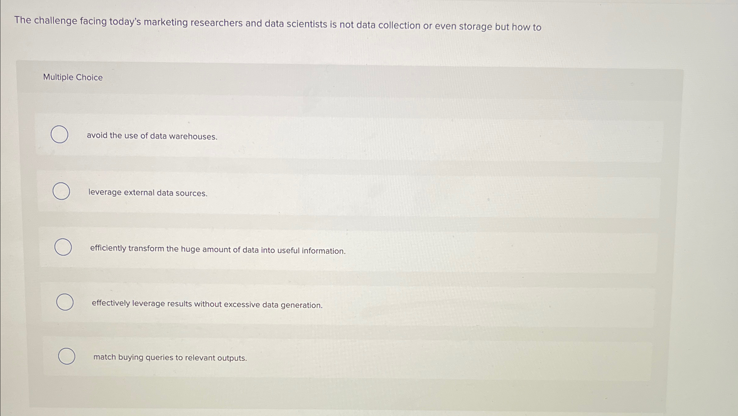
Task: Select the radio button for "match buying queries"
Action: pyautogui.click(x=67, y=357)
